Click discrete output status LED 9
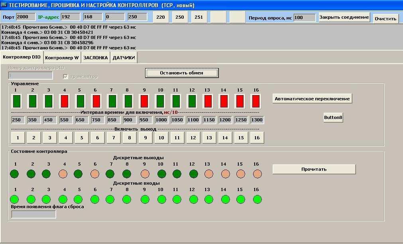This screenshot has width=403, height=244. click(145, 174)
